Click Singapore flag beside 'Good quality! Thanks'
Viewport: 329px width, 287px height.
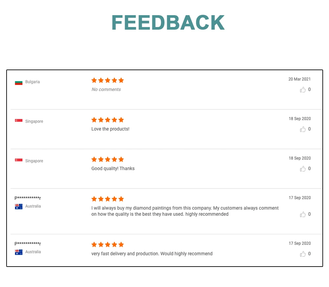(19, 160)
